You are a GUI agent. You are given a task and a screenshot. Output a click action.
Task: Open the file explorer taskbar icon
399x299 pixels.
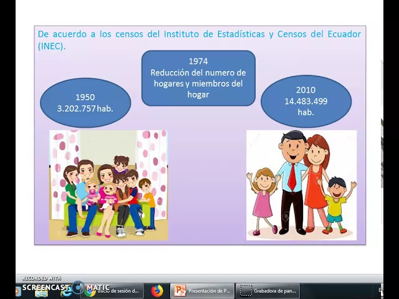(42, 292)
